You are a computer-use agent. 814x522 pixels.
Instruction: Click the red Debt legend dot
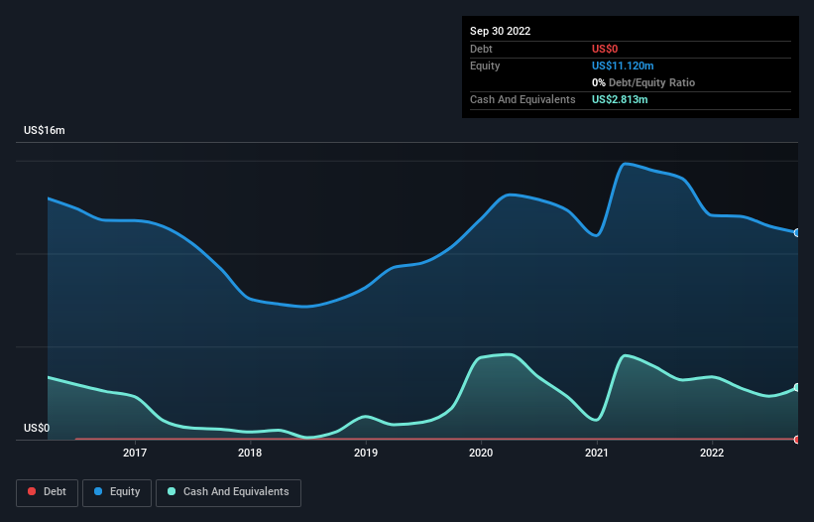[32, 491]
